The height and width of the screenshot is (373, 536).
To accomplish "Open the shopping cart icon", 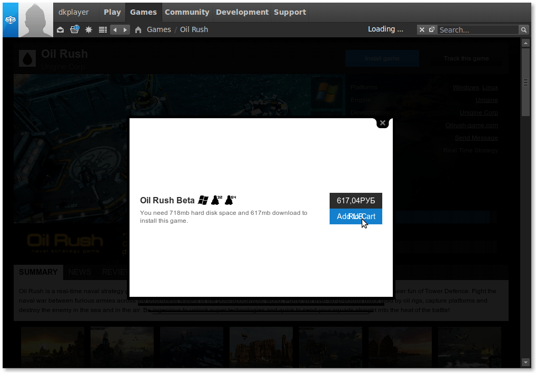I will tap(75, 29).
